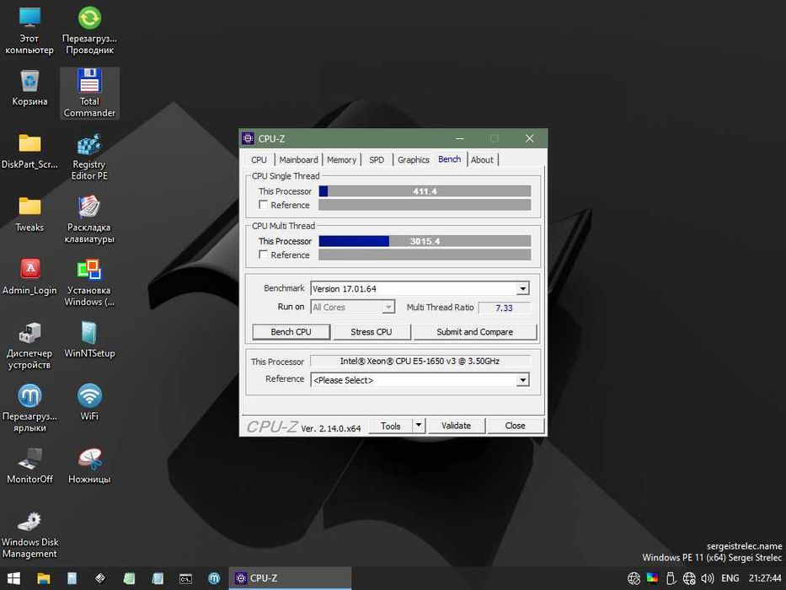Open Перезагрузить Проводник desktop shortcut
Screen dimensions: 786x590
(x=89, y=30)
